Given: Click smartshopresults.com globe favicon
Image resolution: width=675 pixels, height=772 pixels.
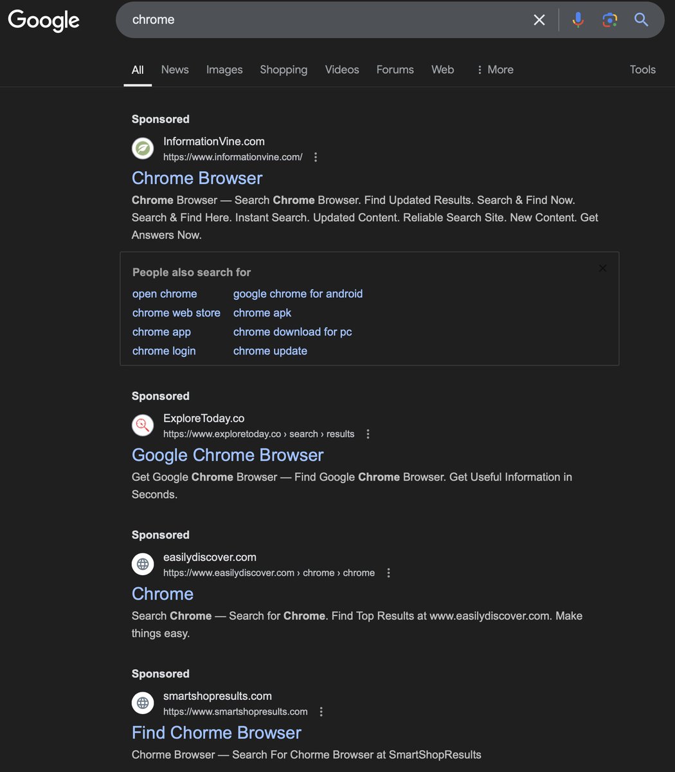Looking at the screenshot, I should click(x=143, y=703).
